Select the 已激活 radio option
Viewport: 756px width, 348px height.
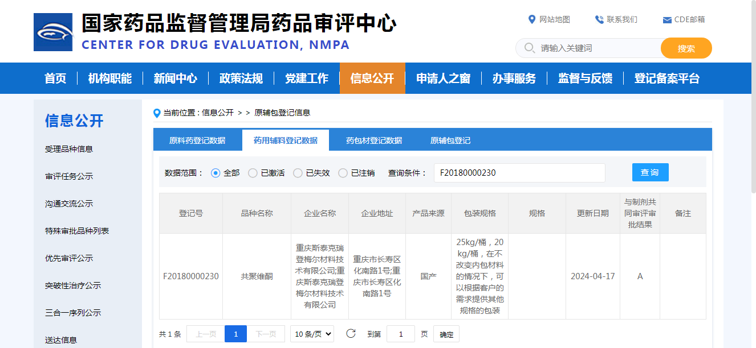(x=252, y=173)
